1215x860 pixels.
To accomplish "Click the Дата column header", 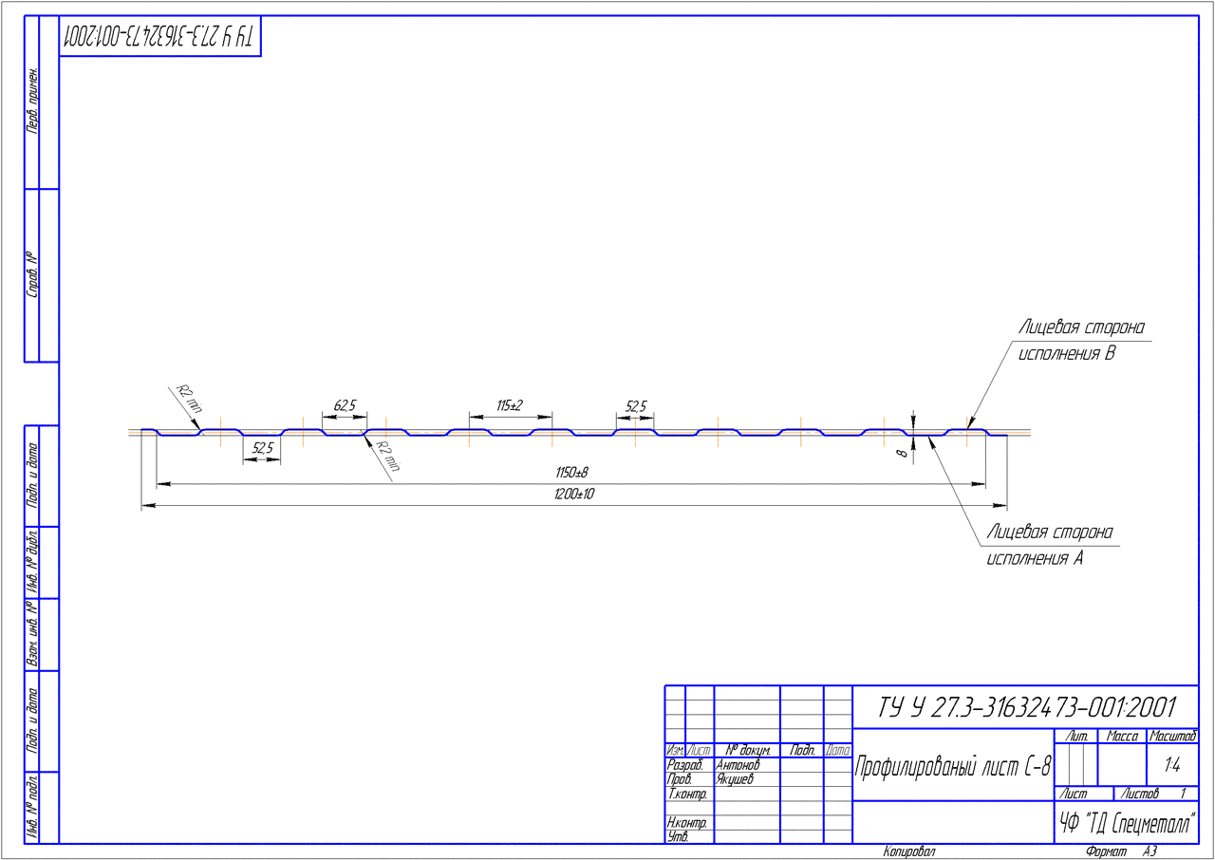I will pyautogui.click(x=838, y=750).
